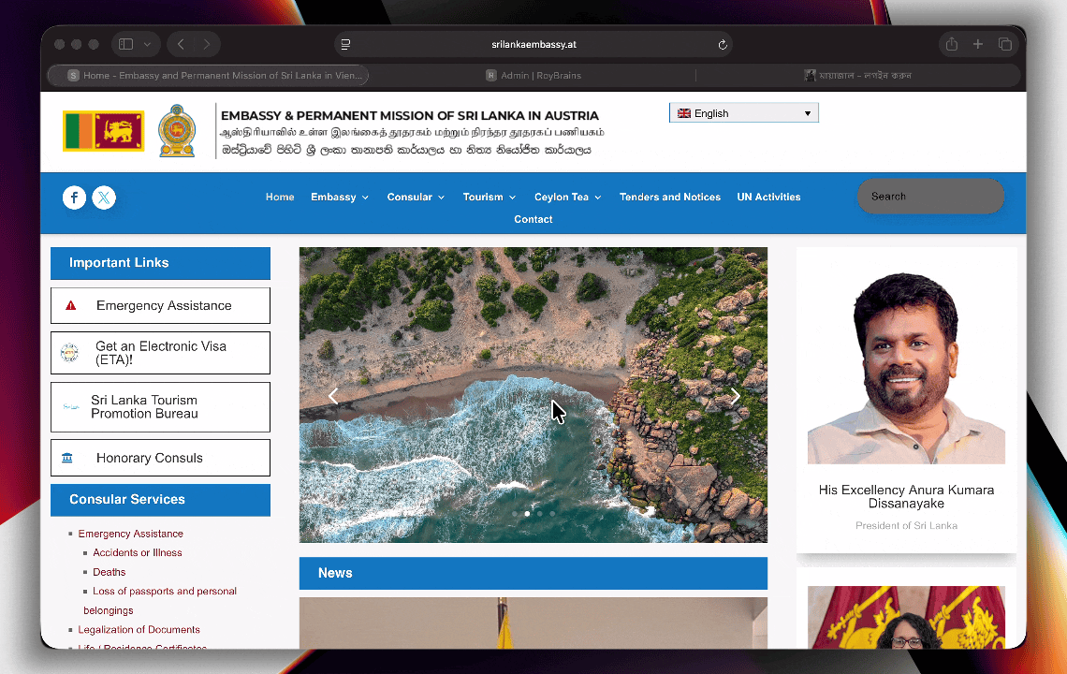Open the Facebook social icon
The width and height of the screenshot is (1067, 674).
point(74,198)
